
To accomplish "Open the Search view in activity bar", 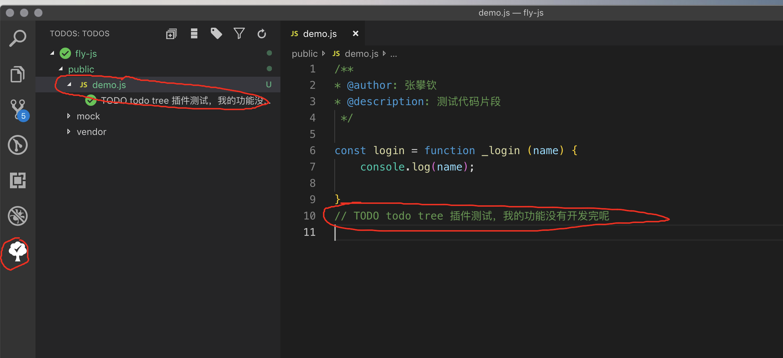I will 17,38.
